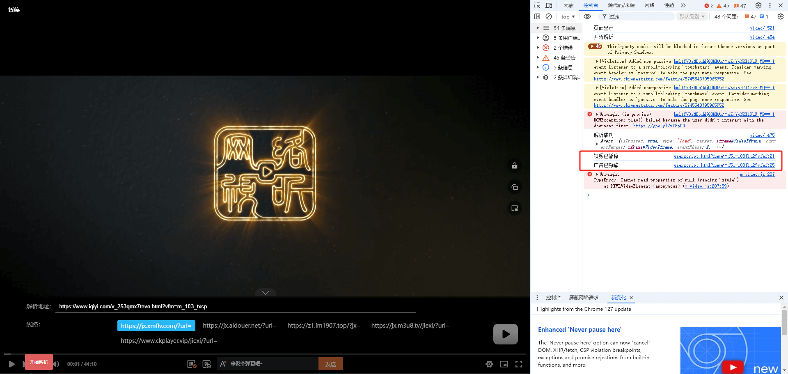Viewport: 788px width, 374px height.
Task: Activate the DevTools inspect element picker
Action: click(x=537, y=5)
